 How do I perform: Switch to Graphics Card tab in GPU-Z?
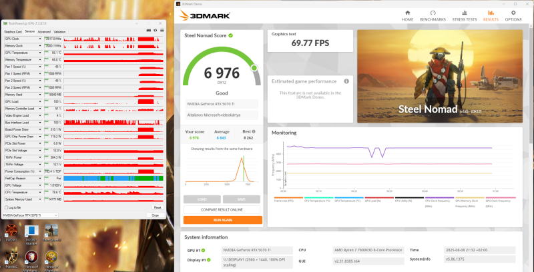click(13, 31)
